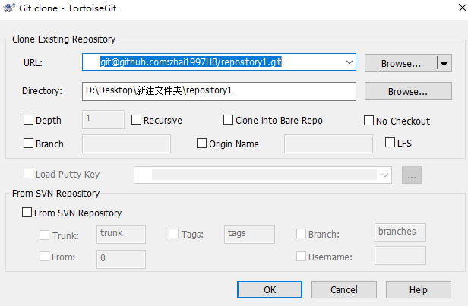Viewport: 468px width, 306px height.
Task: Click the Branch name input box
Action: click(126, 144)
